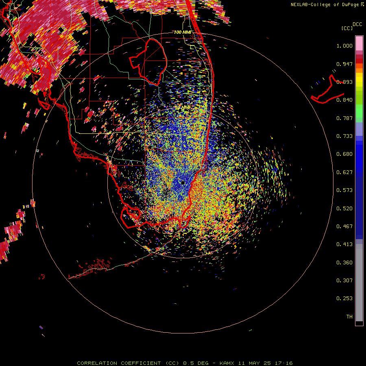Click the 0.573 legend value
Image resolution: width=366 pixels, height=366 pixels.
(344, 190)
